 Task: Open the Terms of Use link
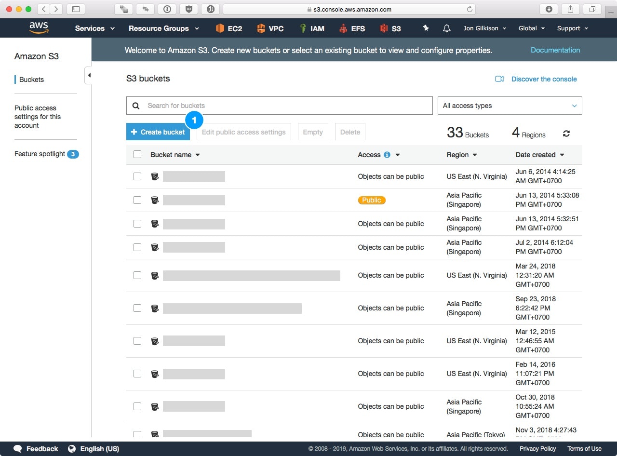(584, 449)
